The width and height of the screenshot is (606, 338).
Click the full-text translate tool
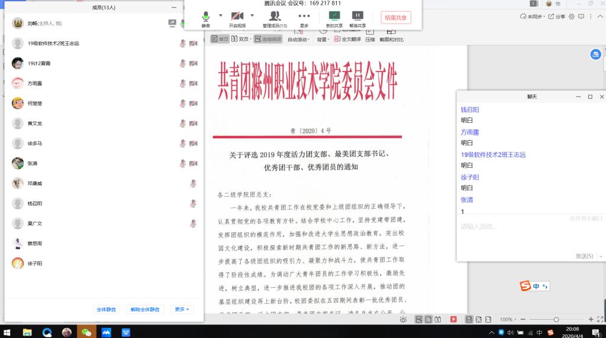click(x=347, y=39)
